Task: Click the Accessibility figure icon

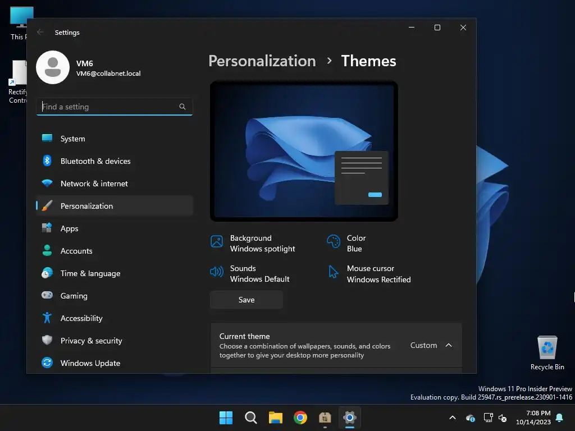Action: point(47,318)
